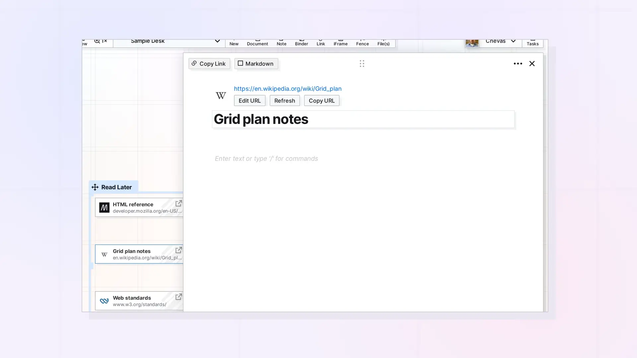Click the Copy URL button

pos(321,100)
